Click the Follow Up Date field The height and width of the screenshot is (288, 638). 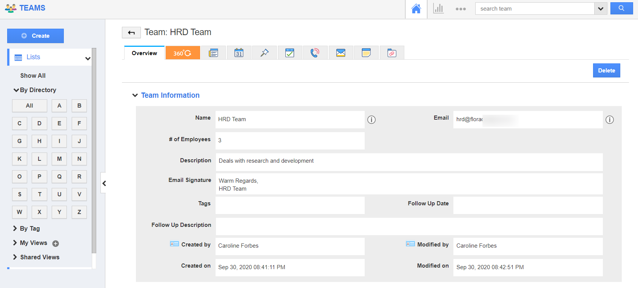(528, 205)
